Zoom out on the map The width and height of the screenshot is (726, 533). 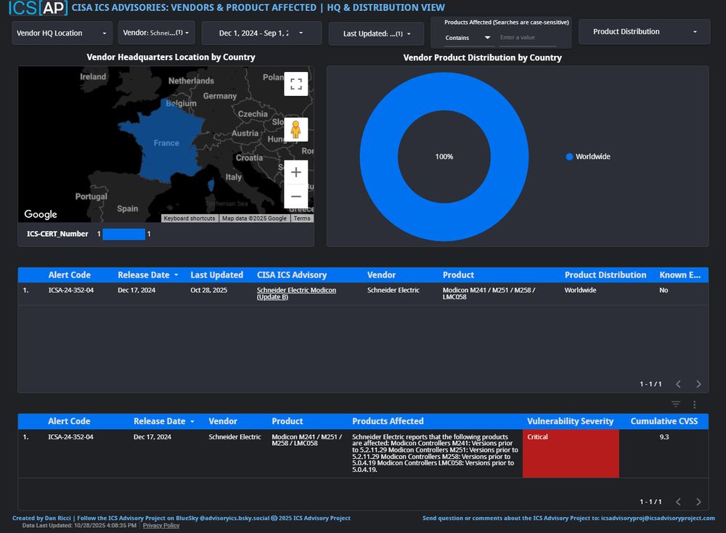tap(296, 196)
